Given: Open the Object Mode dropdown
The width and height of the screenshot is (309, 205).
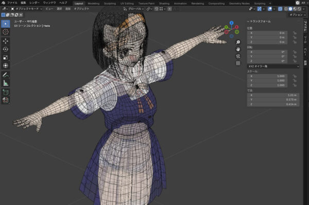Looking at the screenshot, I should [27, 9].
